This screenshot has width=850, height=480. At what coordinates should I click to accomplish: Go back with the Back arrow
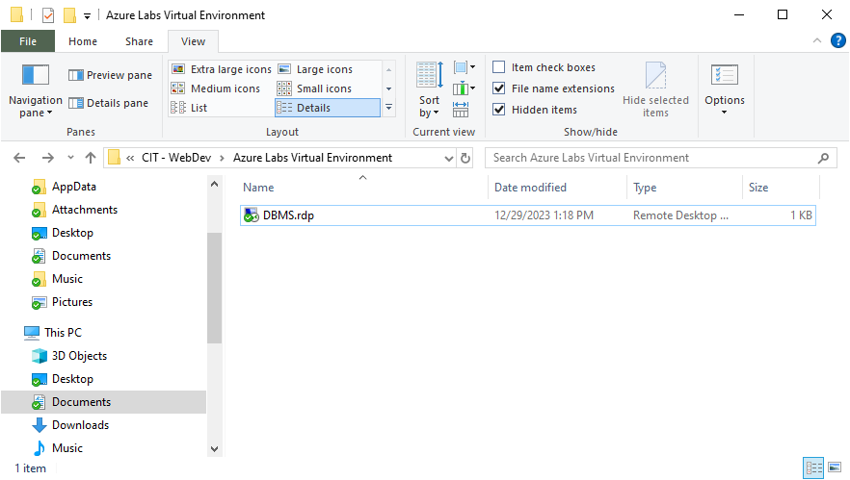coord(19,158)
